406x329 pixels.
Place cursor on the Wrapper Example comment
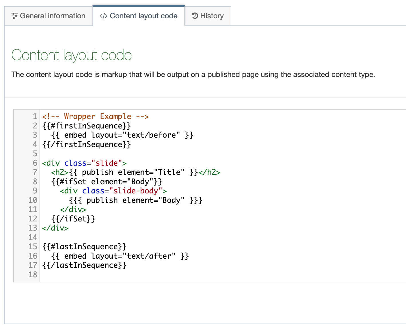click(x=96, y=116)
